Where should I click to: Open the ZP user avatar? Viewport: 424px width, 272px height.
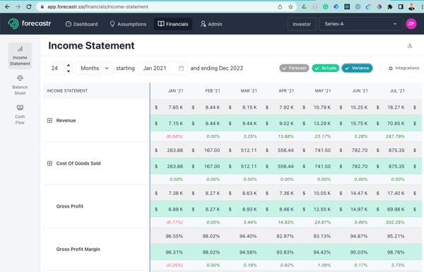(411, 24)
